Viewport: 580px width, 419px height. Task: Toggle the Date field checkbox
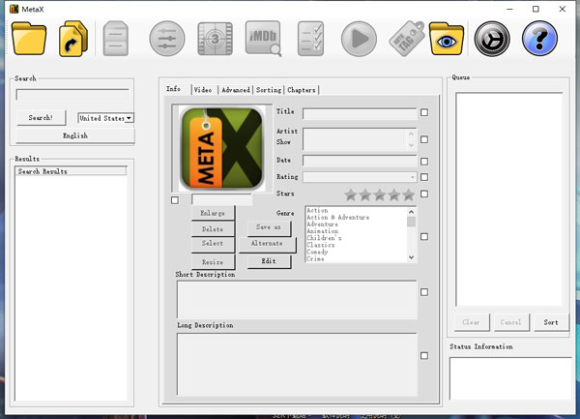424,162
